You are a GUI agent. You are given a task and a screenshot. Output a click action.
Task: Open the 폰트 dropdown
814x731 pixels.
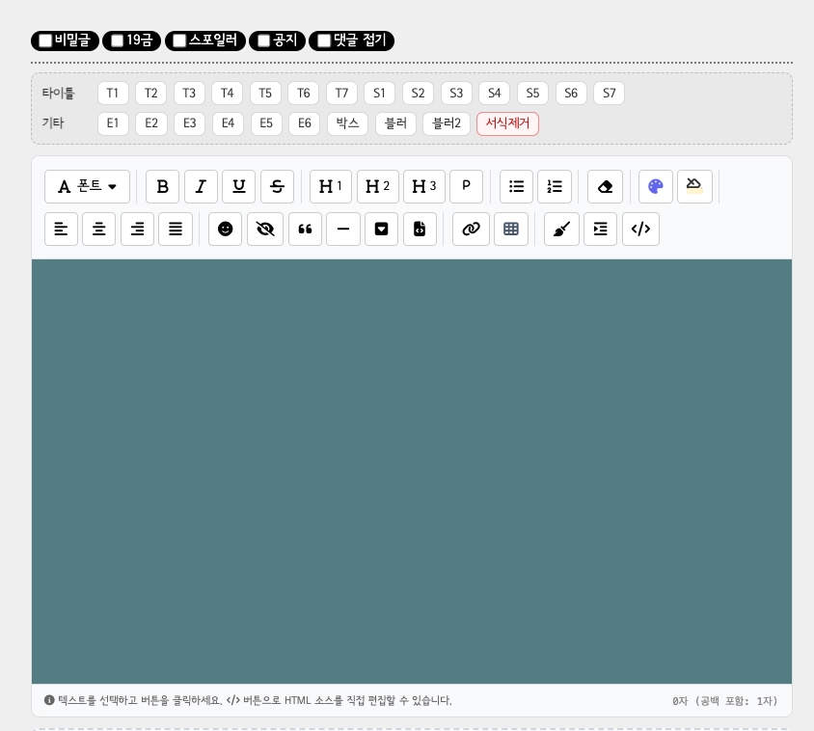pos(87,186)
